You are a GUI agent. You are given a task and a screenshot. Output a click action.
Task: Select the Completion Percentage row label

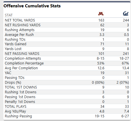[x=24, y=63]
